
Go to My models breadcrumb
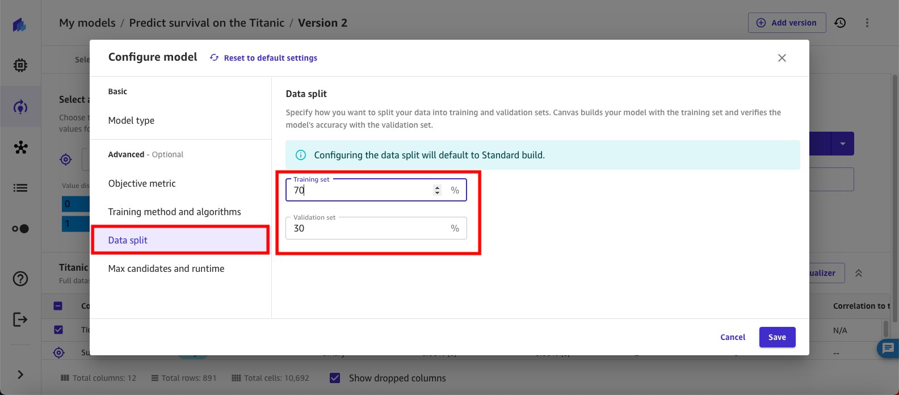pyautogui.click(x=87, y=23)
